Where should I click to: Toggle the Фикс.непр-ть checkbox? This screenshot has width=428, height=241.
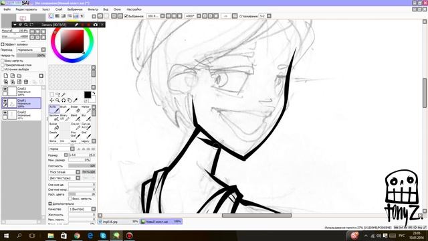point(3,61)
